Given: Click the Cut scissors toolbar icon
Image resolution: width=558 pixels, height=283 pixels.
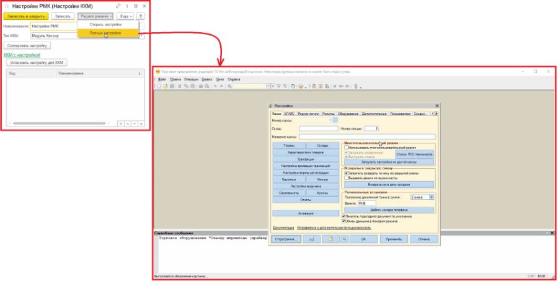Looking at the screenshot, I should (x=180, y=86).
